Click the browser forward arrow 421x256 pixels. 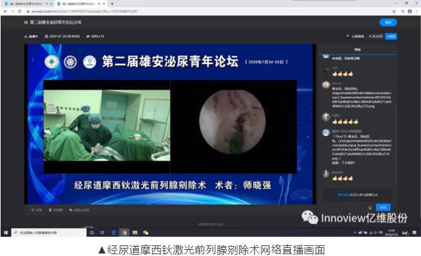[11, 11]
